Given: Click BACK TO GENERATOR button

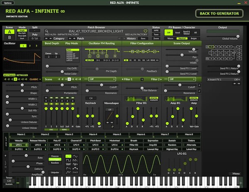Looking at the screenshot, I should click(219, 14).
